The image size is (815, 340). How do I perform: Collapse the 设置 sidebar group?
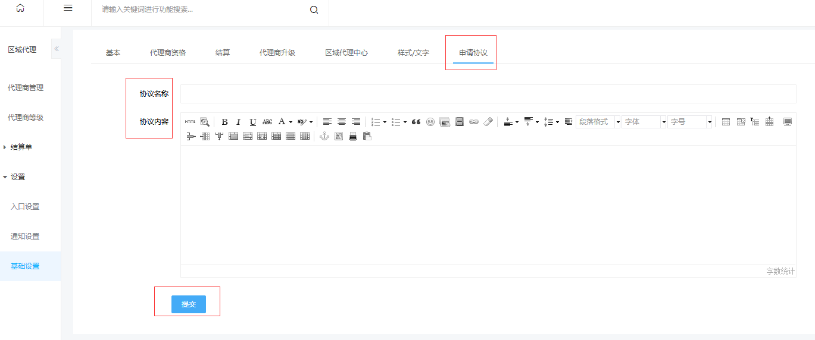point(14,177)
